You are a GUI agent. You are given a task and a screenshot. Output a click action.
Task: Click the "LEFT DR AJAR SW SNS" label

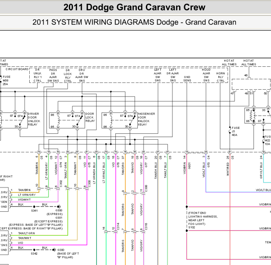pos(173,75)
